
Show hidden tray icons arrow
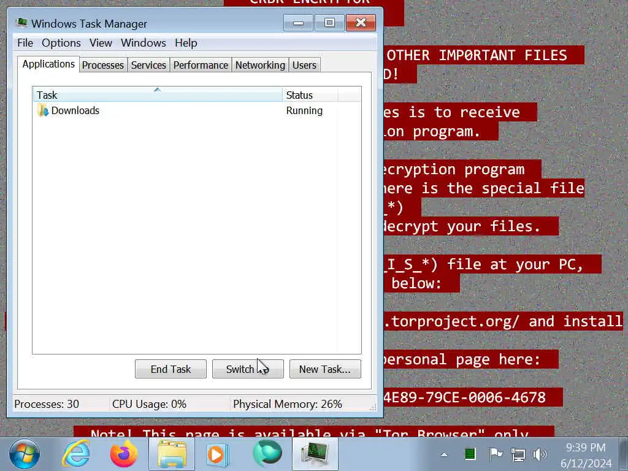(444, 454)
